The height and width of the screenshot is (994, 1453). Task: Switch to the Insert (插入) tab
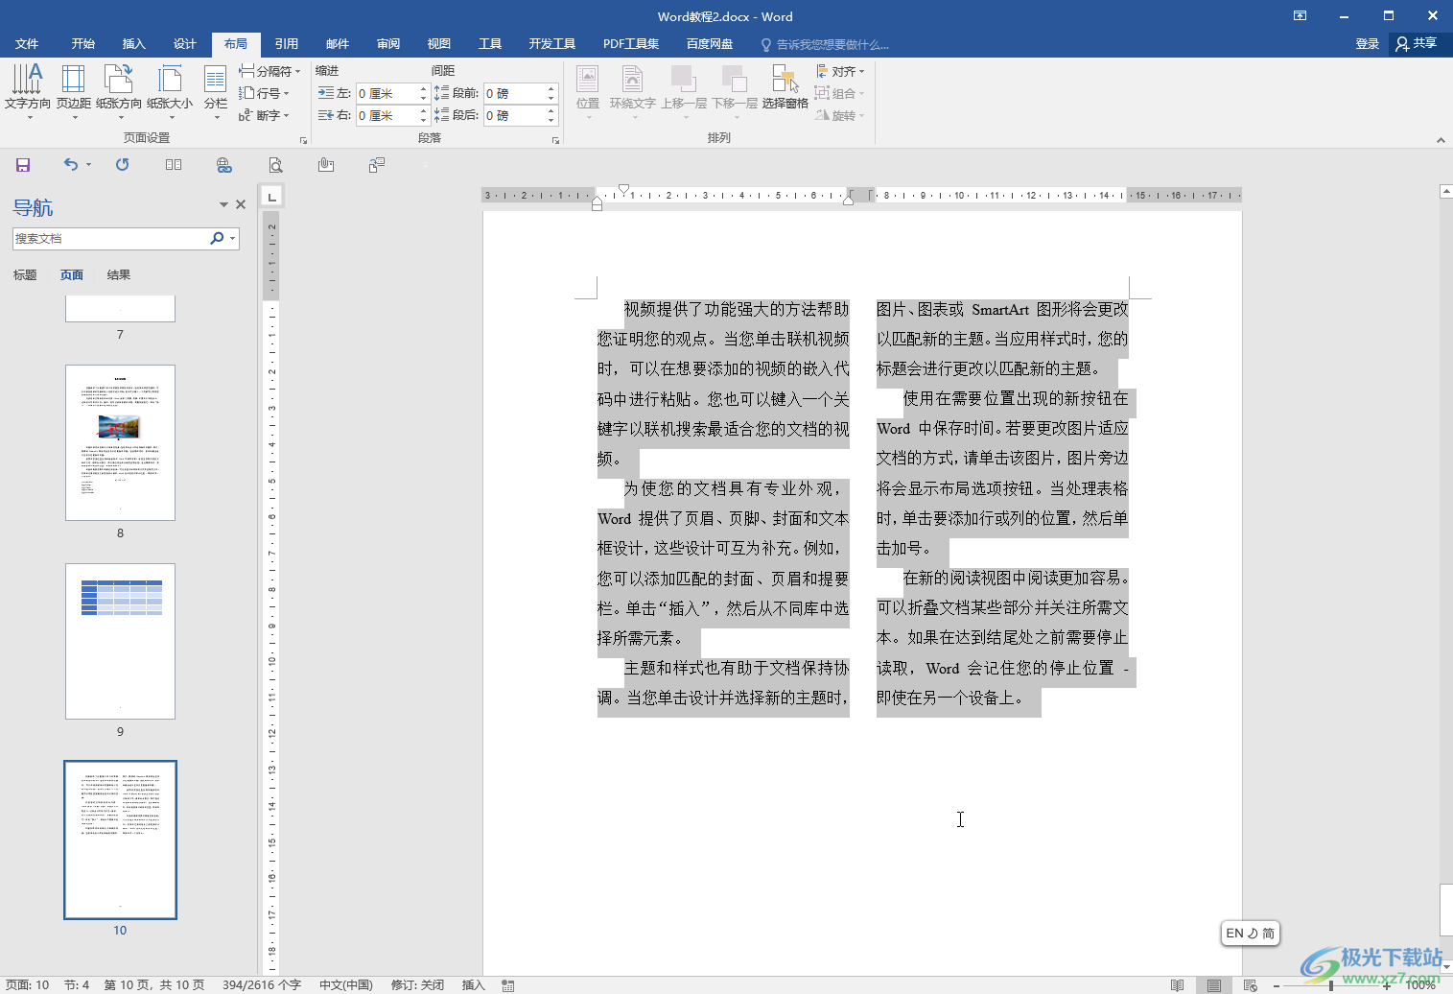134,44
